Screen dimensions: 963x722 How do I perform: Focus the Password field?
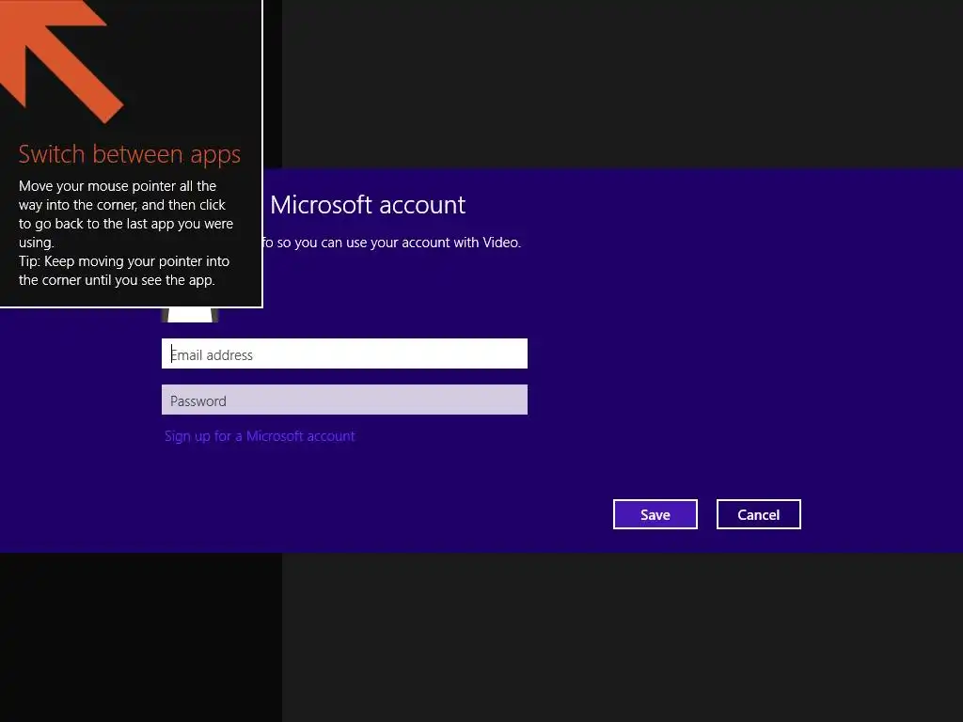coord(344,400)
